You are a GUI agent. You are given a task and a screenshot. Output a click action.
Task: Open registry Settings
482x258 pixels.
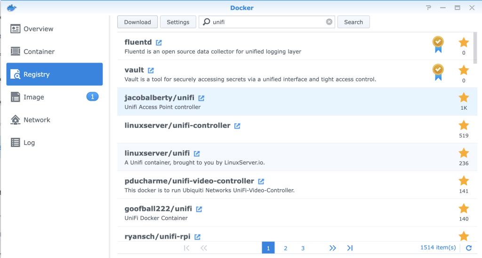tap(178, 22)
